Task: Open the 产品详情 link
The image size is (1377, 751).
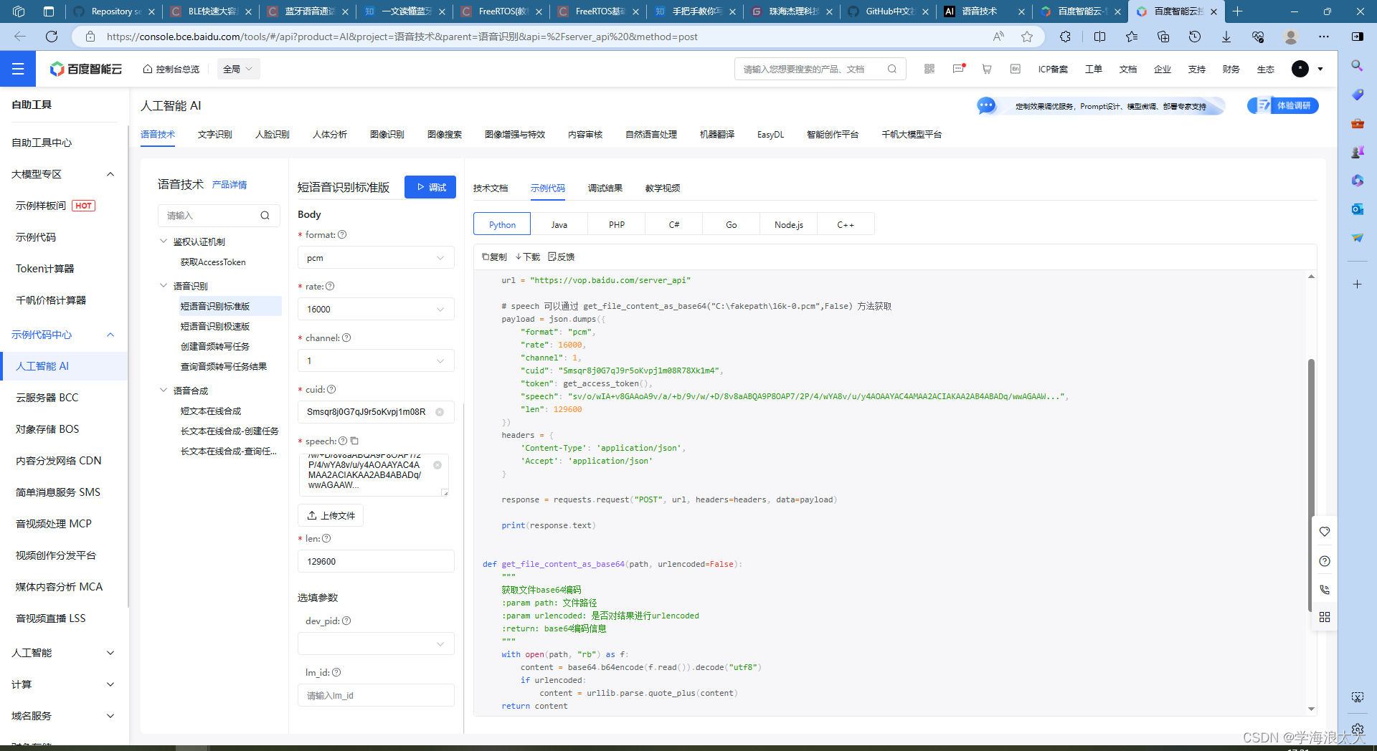Action: pyautogui.click(x=229, y=185)
